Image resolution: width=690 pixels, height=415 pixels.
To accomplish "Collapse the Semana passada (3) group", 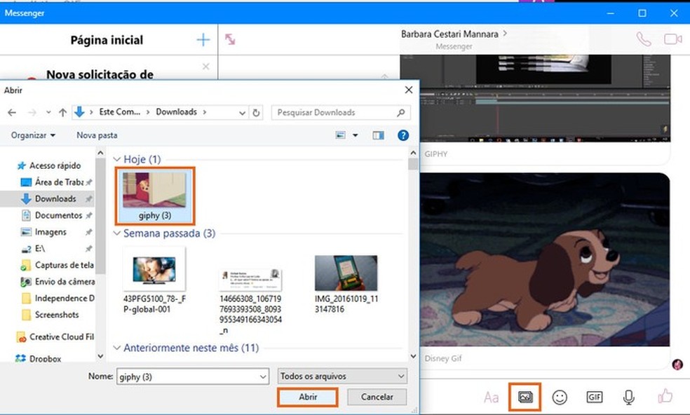I will point(116,233).
